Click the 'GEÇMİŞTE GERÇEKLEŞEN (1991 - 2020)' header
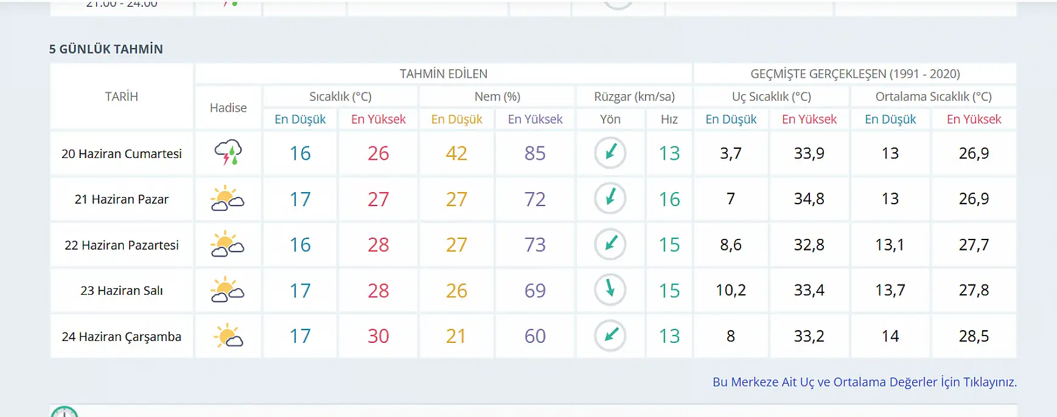The height and width of the screenshot is (417, 1057). tap(855, 74)
